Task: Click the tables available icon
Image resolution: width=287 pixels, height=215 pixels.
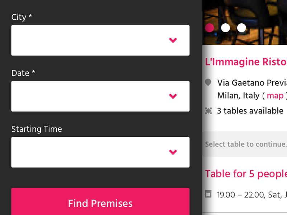Action: [208, 111]
